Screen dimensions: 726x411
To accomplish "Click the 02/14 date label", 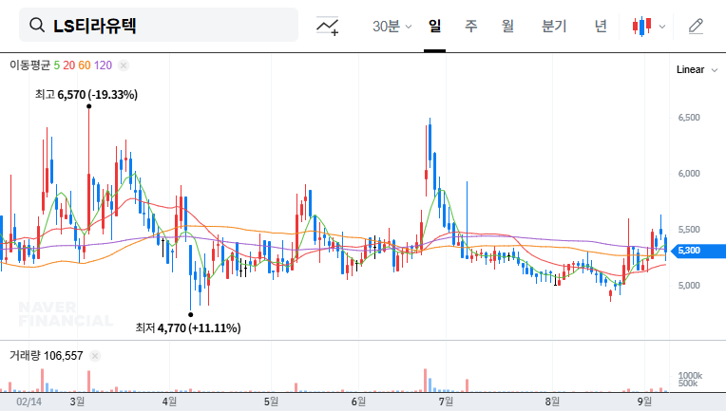I will 29,402.
